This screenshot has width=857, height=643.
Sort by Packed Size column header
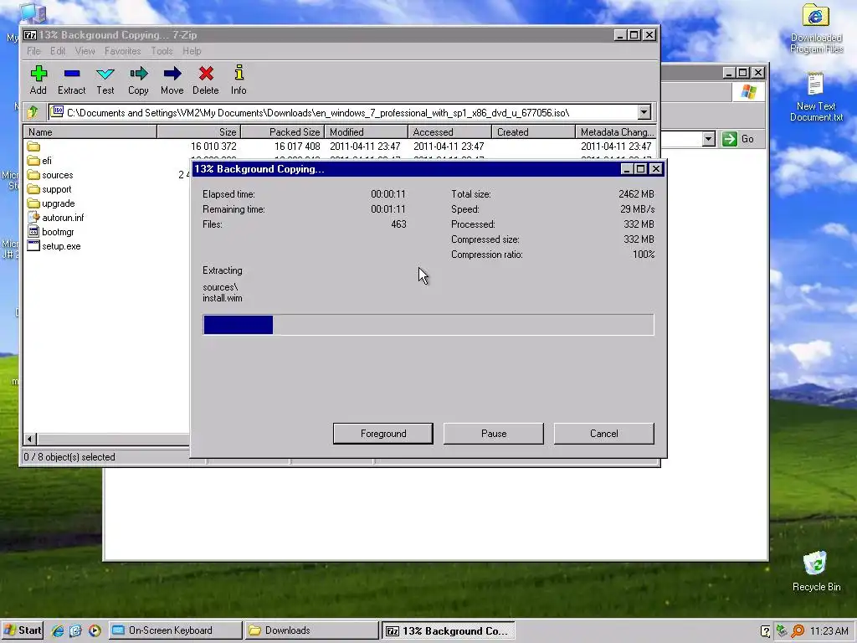coord(283,131)
